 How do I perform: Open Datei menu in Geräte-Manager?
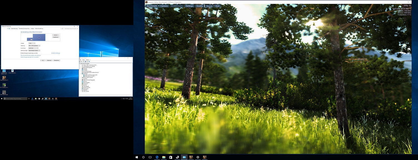click(x=80, y=60)
